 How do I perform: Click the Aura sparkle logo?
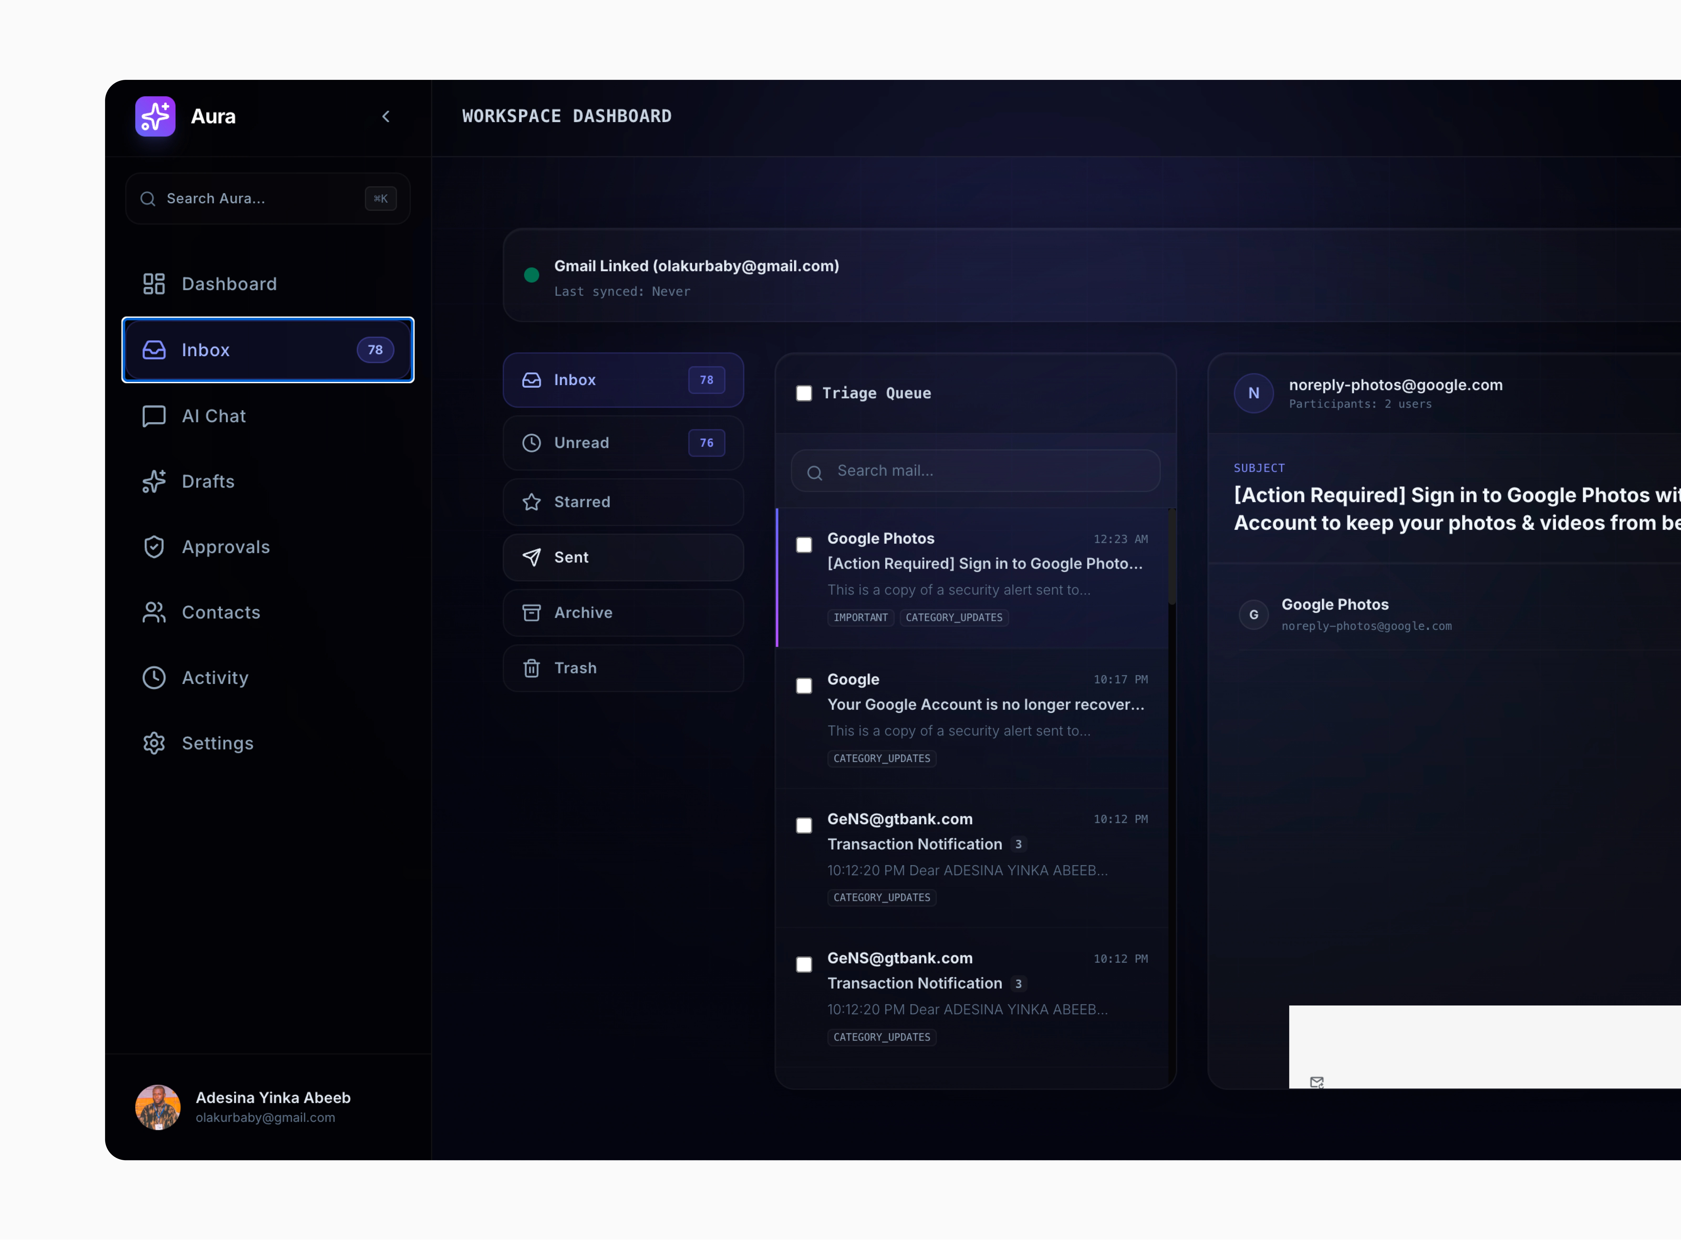coord(155,116)
